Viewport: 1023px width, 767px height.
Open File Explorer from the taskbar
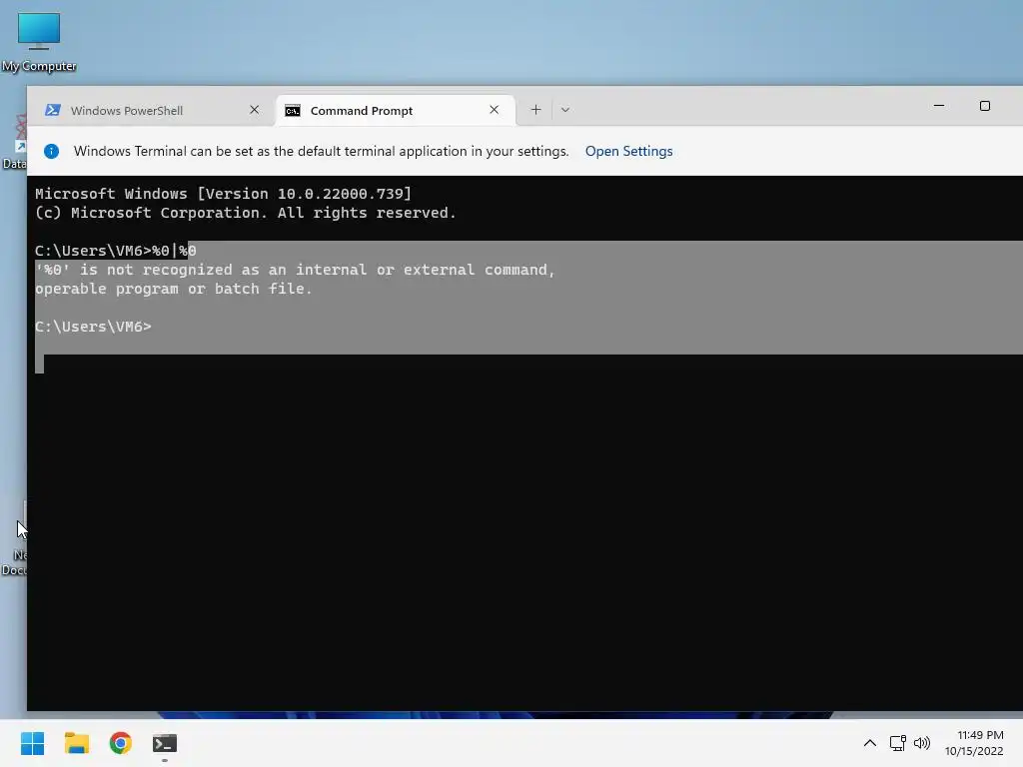coord(76,743)
